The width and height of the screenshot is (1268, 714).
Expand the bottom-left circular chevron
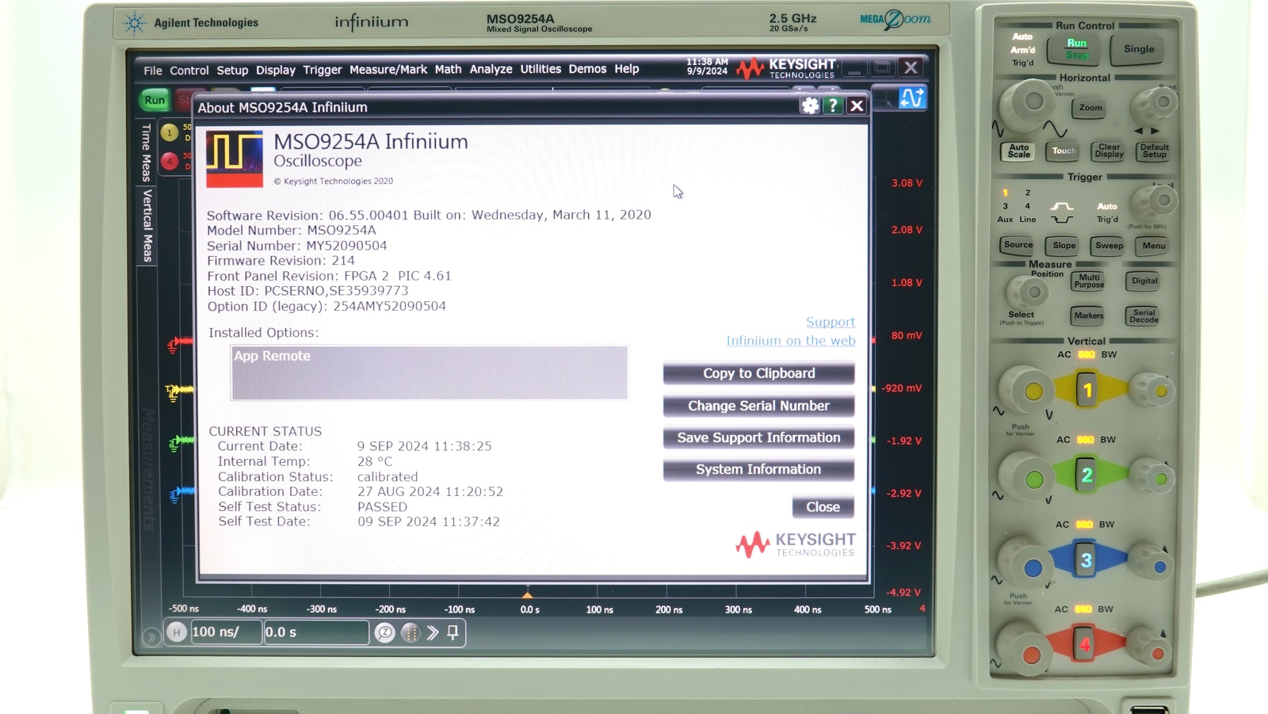pyautogui.click(x=151, y=636)
